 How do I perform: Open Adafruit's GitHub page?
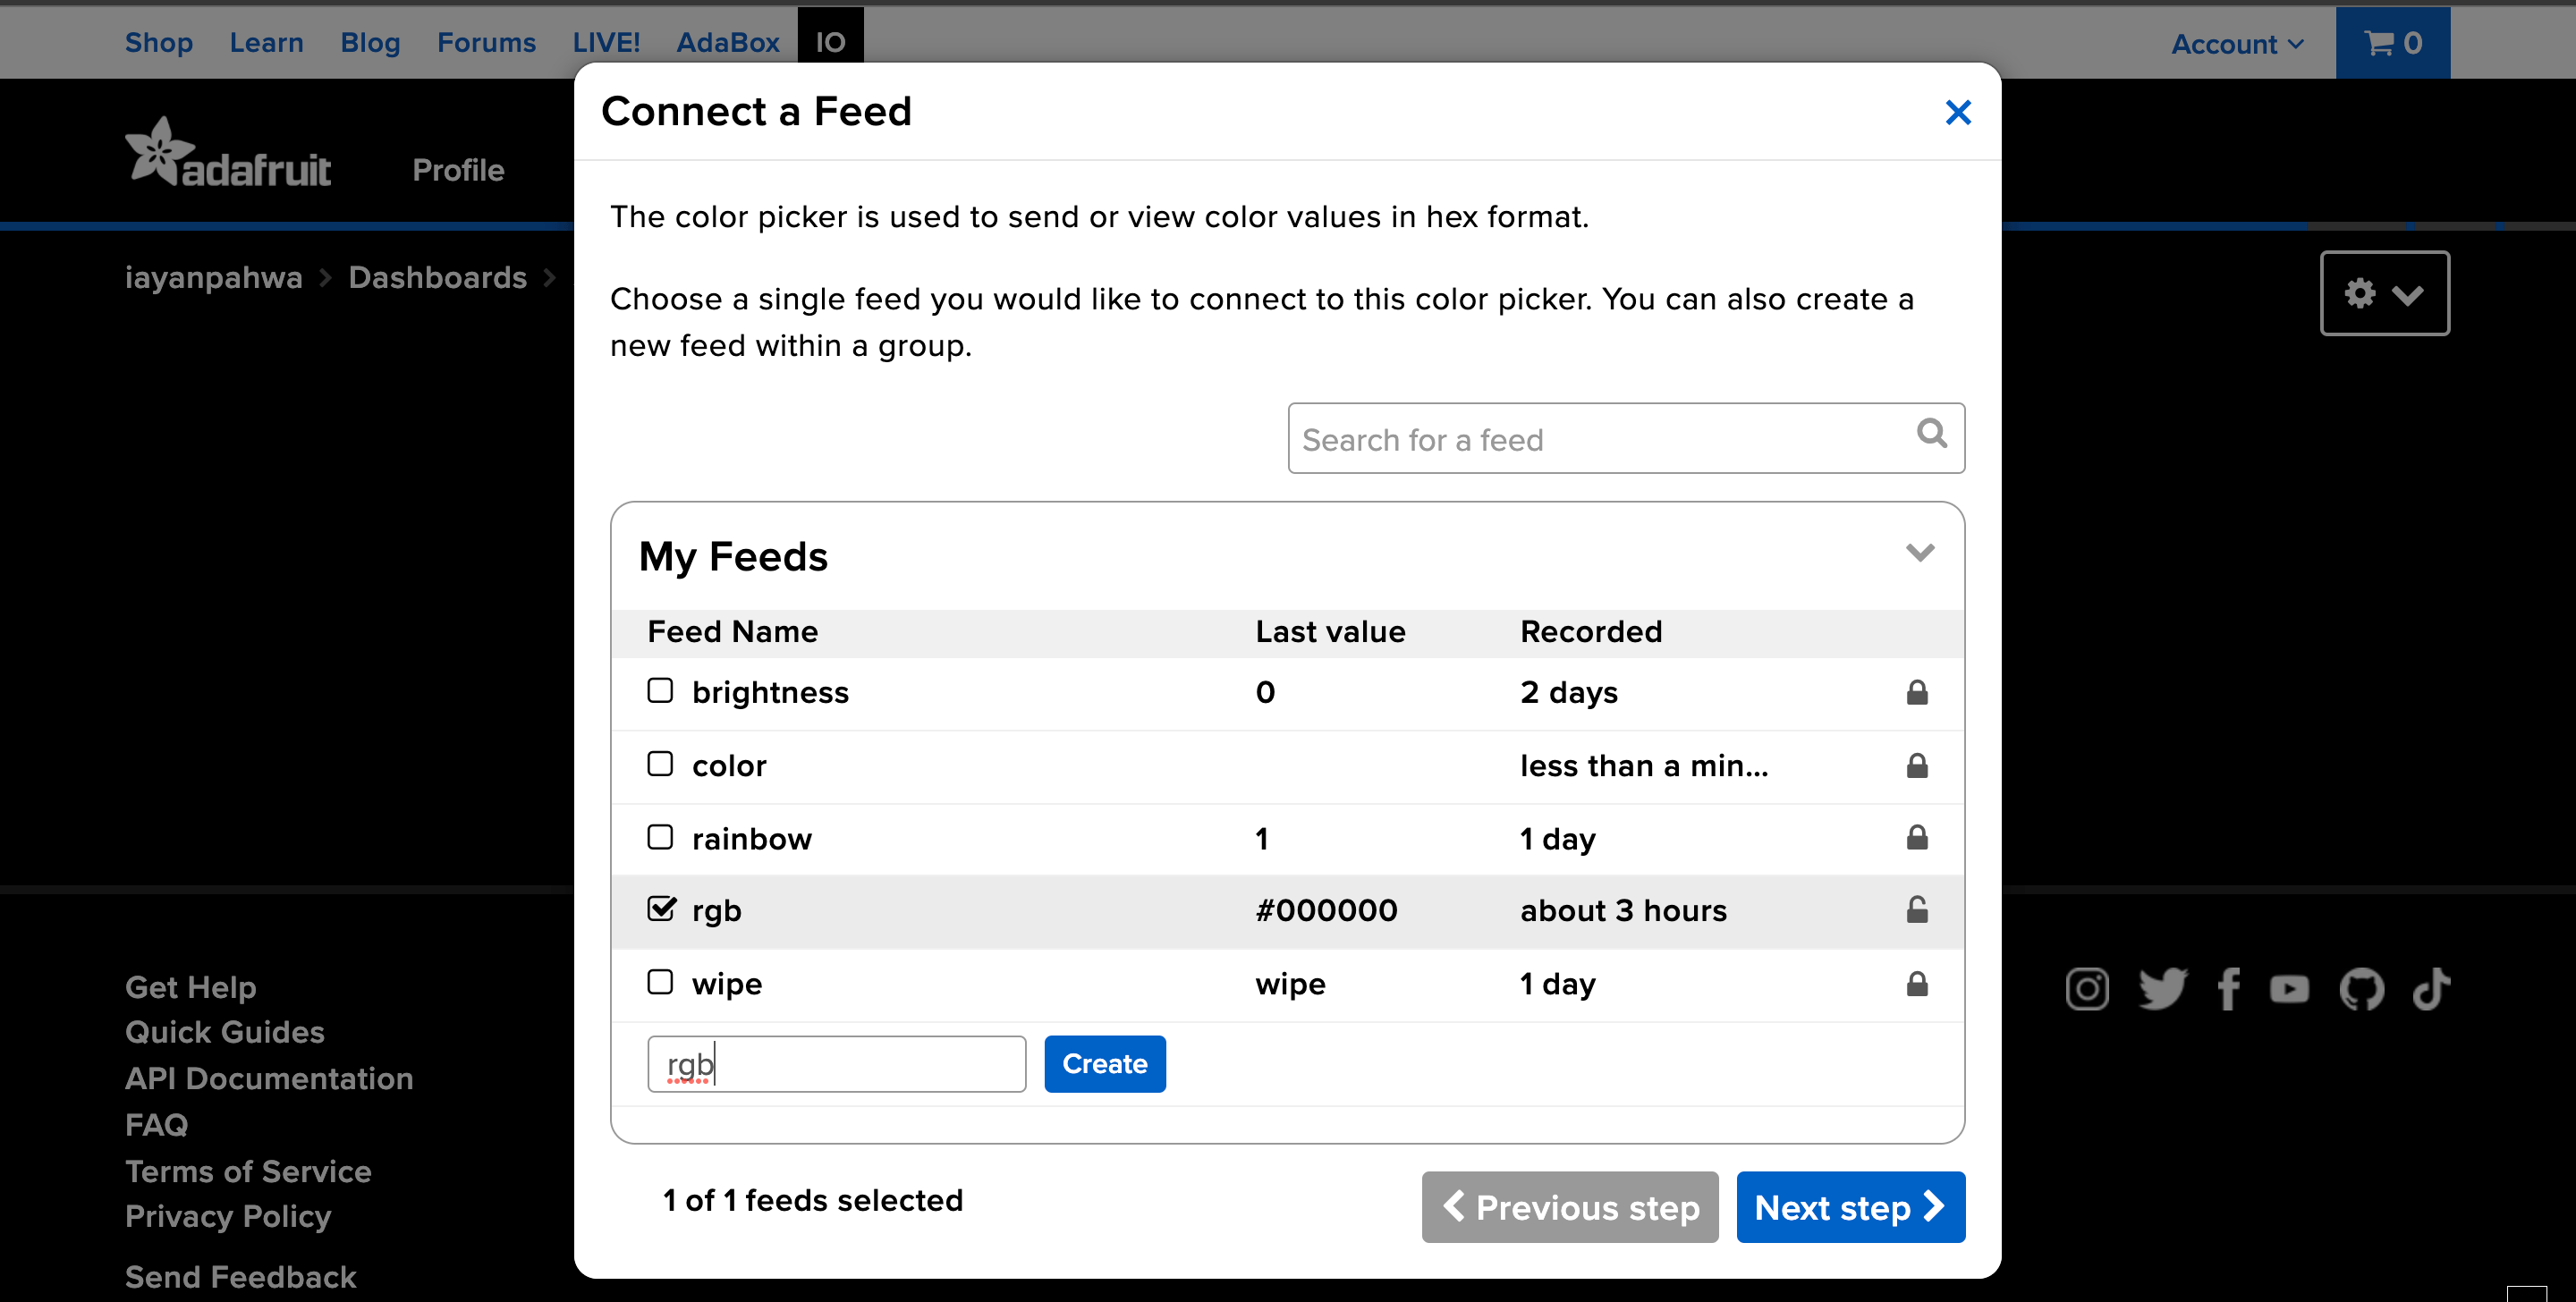[2362, 989]
